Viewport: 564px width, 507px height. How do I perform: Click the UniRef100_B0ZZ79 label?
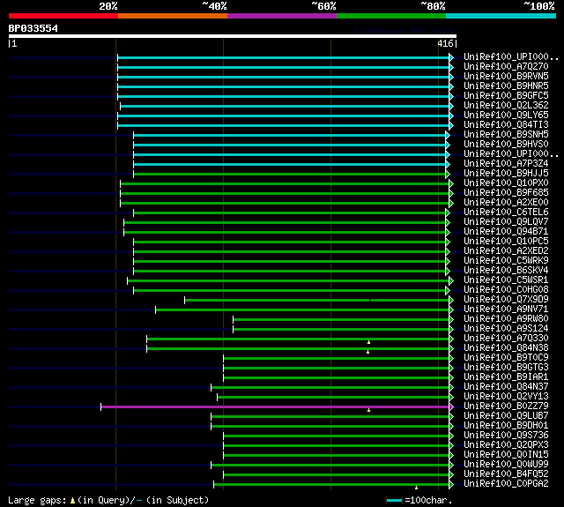pos(506,406)
